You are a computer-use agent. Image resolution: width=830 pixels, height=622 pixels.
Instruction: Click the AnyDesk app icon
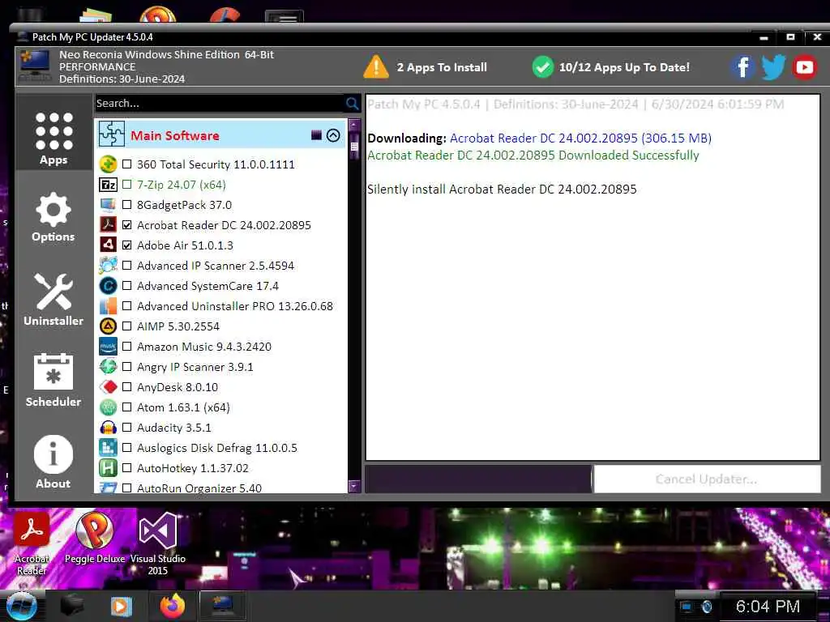[108, 386]
